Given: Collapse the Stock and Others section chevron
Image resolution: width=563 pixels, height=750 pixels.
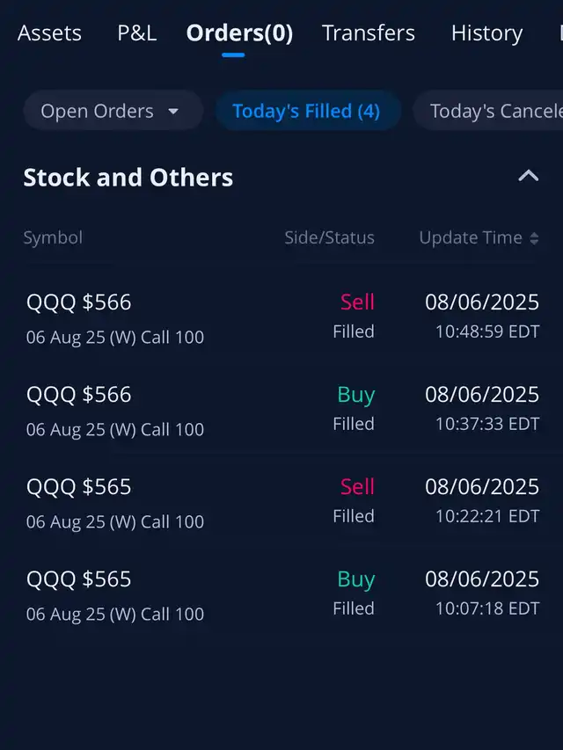Looking at the screenshot, I should [528, 176].
